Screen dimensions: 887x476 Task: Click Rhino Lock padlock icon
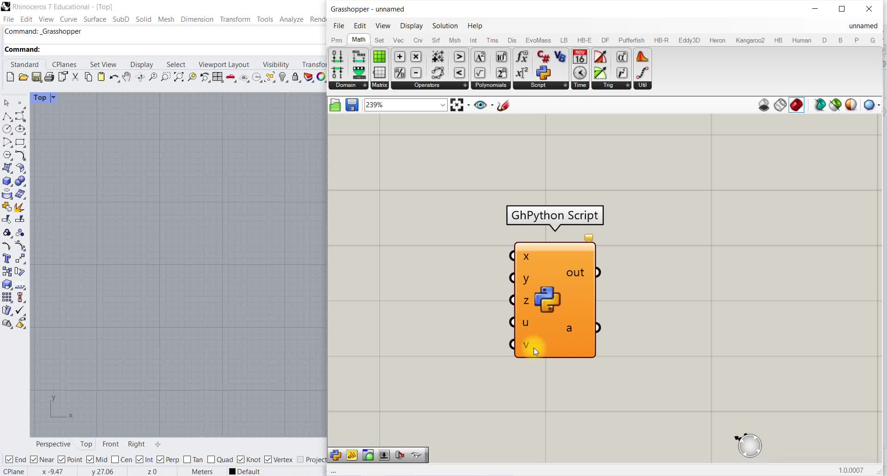(x=296, y=77)
